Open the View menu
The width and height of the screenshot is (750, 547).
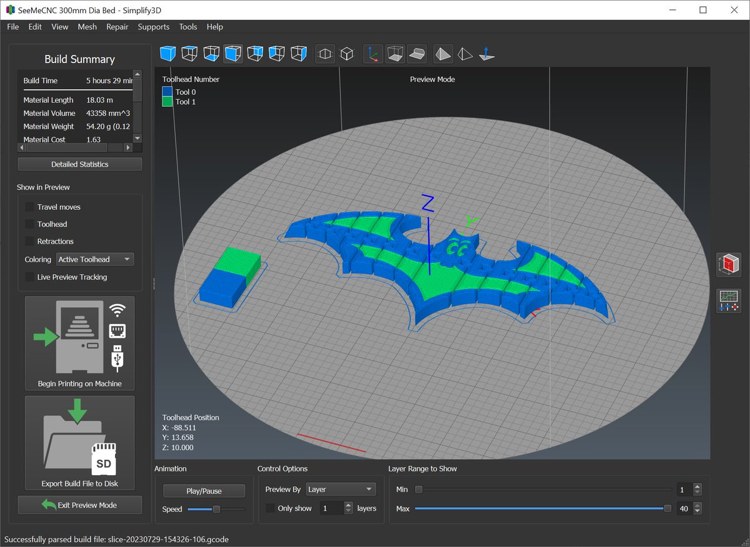pos(60,27)
